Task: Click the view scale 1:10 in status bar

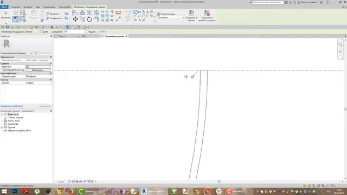Action: point(61,181)
